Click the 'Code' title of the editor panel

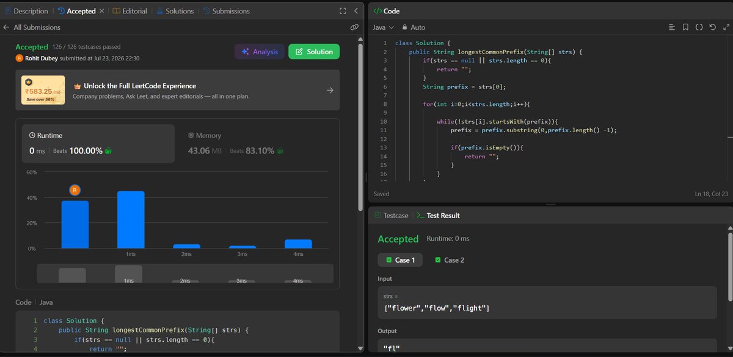tap(391, 11)
